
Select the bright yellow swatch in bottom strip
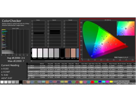pos(111,82)
